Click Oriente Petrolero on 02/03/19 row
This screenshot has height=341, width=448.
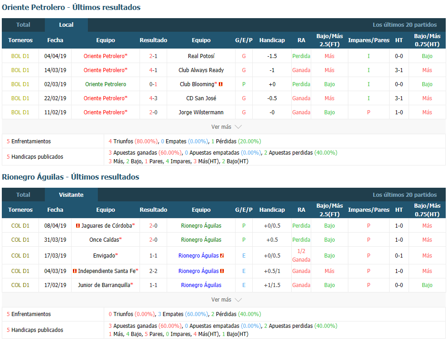[106, 84]
